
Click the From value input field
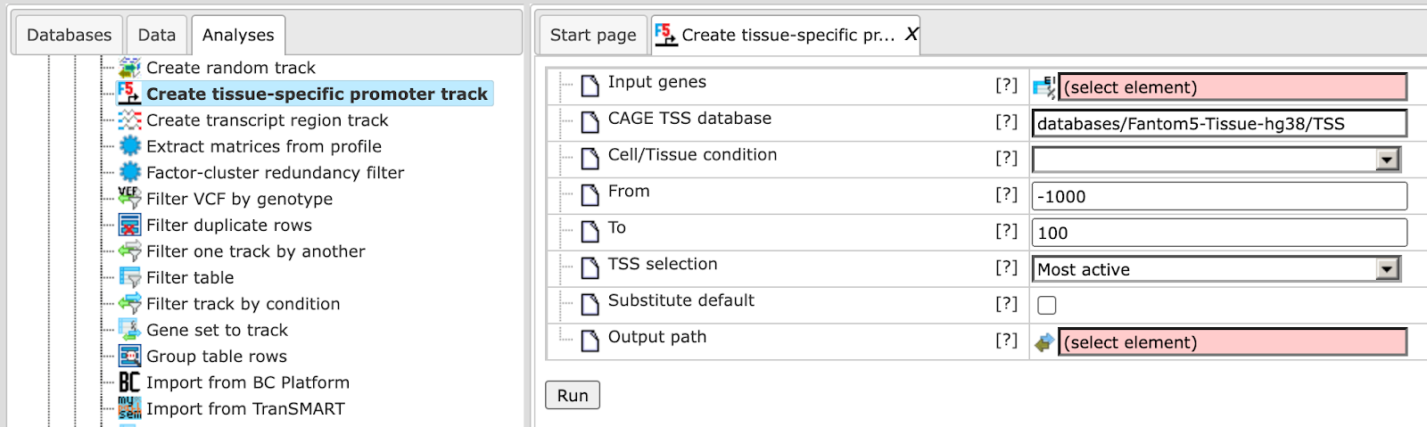coord(1219,196)
